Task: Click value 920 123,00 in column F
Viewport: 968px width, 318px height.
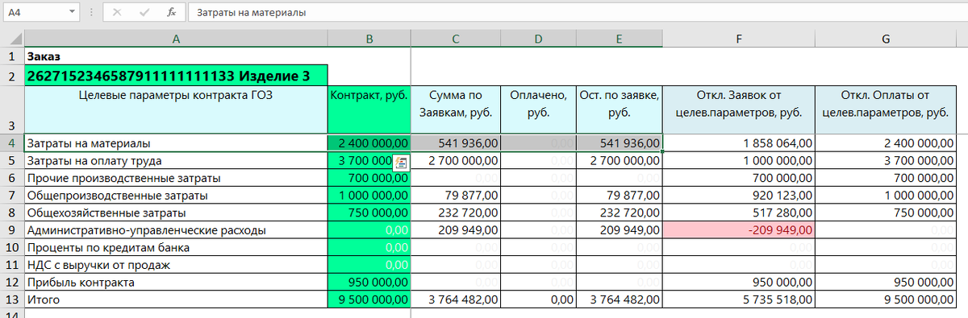Action: click(x=738, y=195)
